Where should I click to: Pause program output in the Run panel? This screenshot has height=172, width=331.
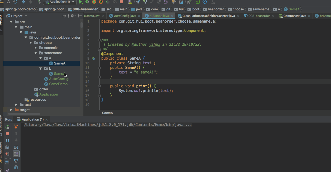(x=8, y=140)
